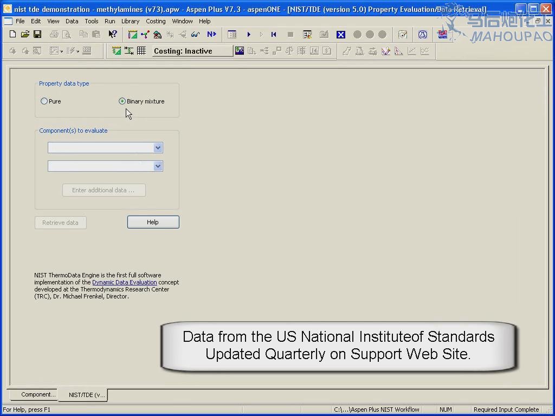Open the Edit menu
This screenshot has width=555, height=416.
(36, 21)
